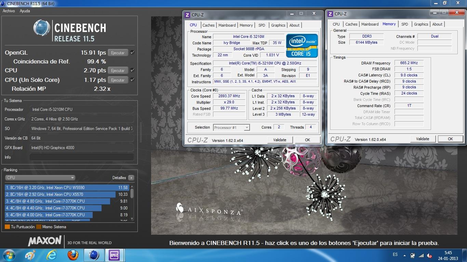Run the CPU test with Ejecutar
The height and width of the screenshot is (262, 467).
pyautogui.click(x=118, y=71)
